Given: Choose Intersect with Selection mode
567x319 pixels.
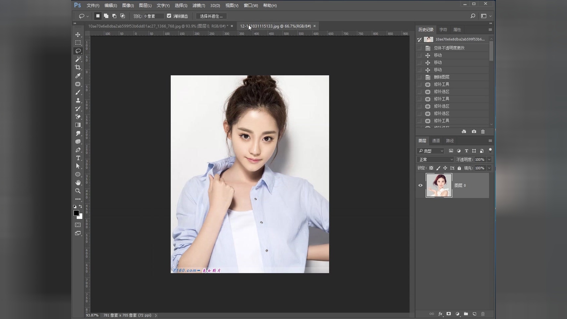Looking at the screenshot, I should click(123, 16).
